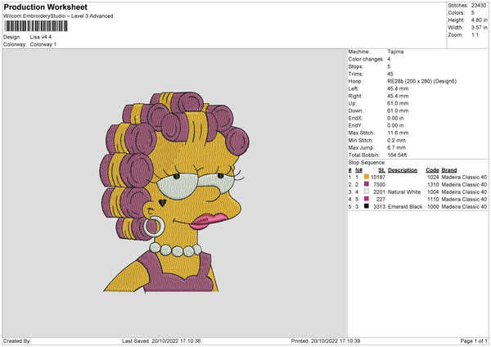Click thread code 1110
The image size is (491, 347).
[433, 199]
